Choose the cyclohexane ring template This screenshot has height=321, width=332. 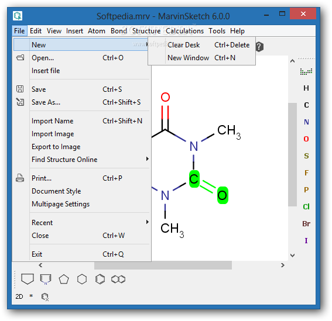(82, 279)
